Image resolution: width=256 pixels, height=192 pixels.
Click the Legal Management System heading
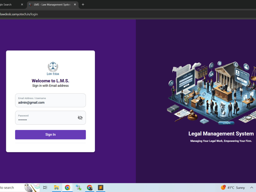[221, 134]
